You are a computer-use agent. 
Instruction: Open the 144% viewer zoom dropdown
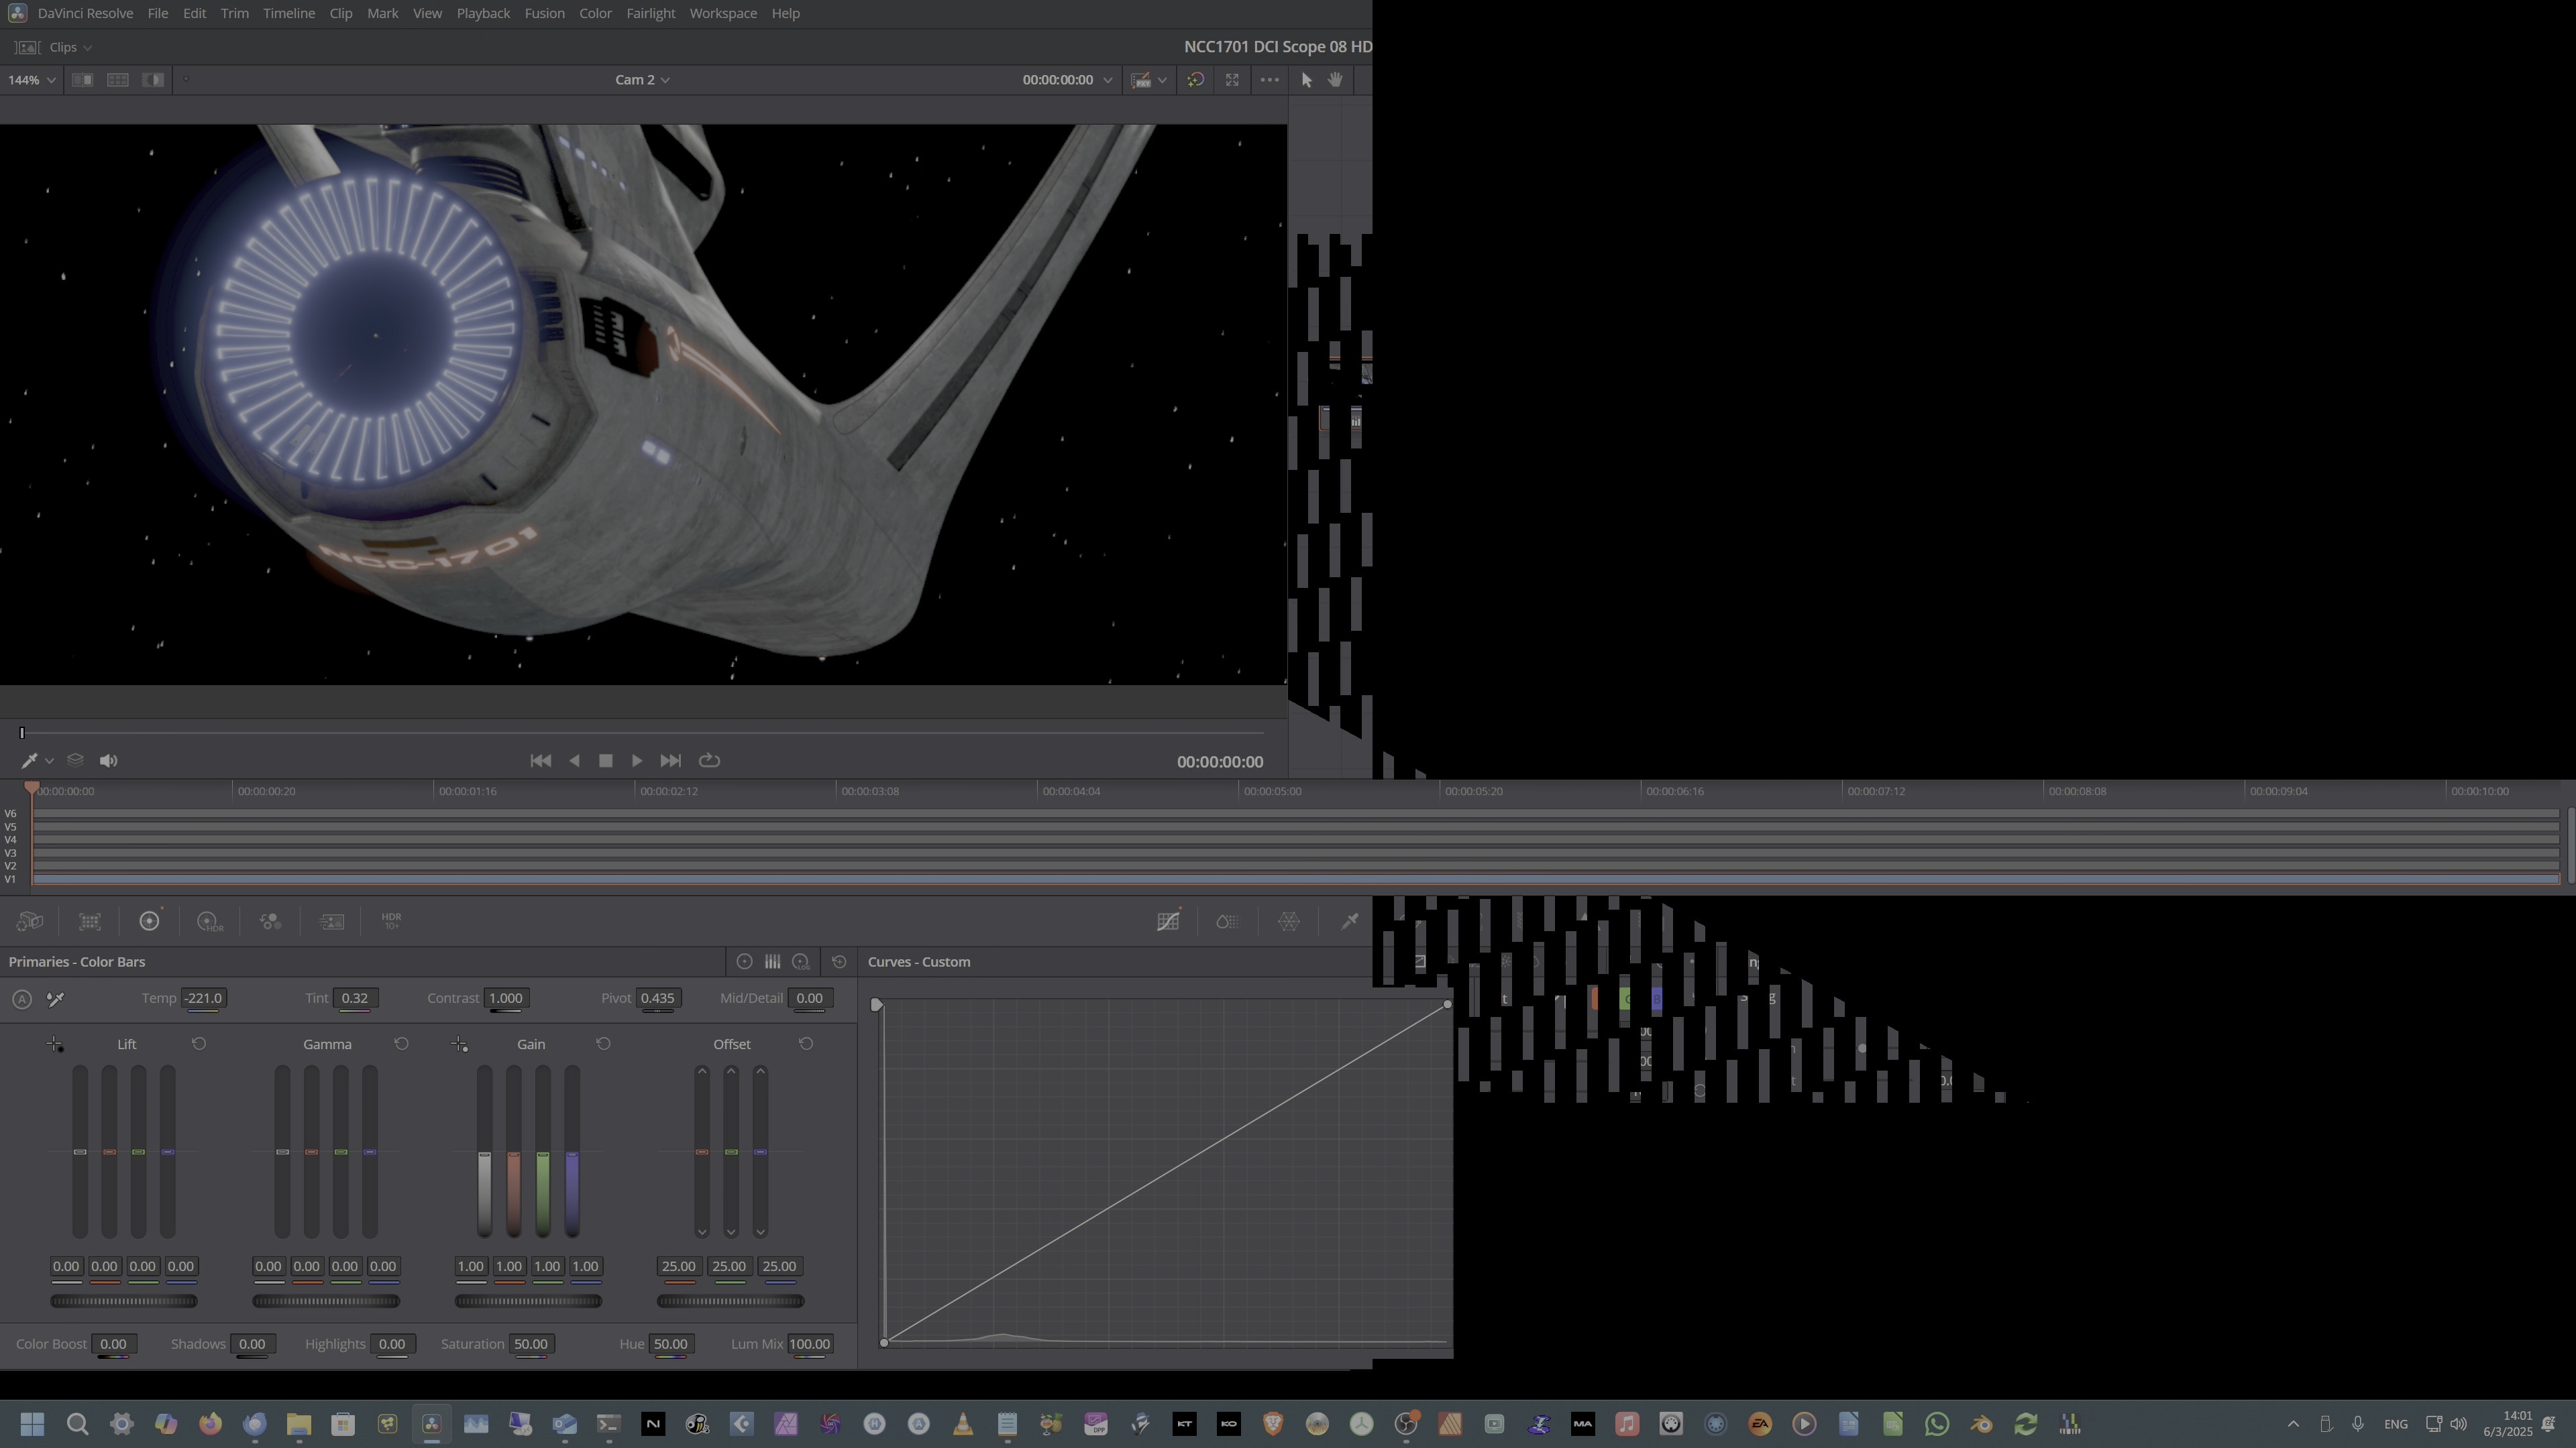[x=31, y=80]
